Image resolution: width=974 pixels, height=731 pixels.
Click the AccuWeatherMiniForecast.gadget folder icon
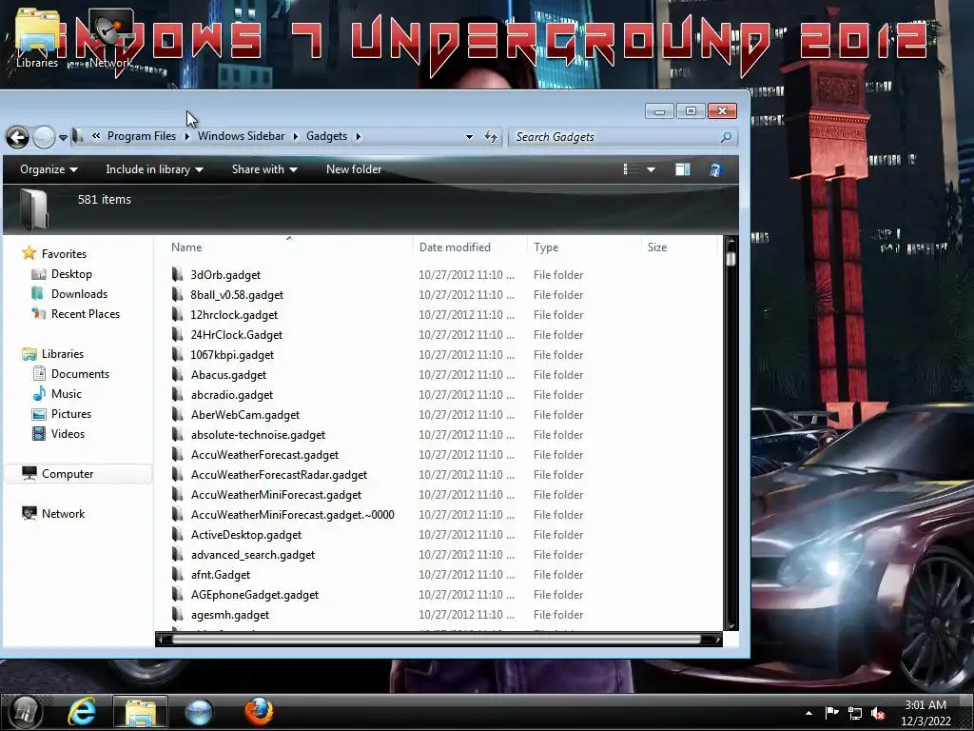coord(178,494)
